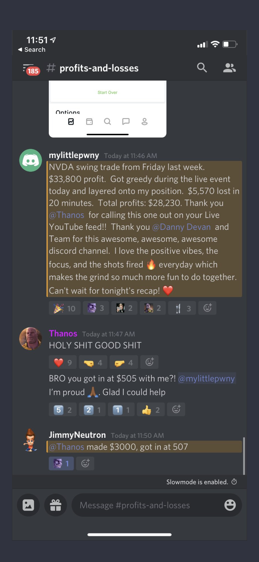Toggle the Thanos reaction on JimmyNeutron's message

[61, 464]
